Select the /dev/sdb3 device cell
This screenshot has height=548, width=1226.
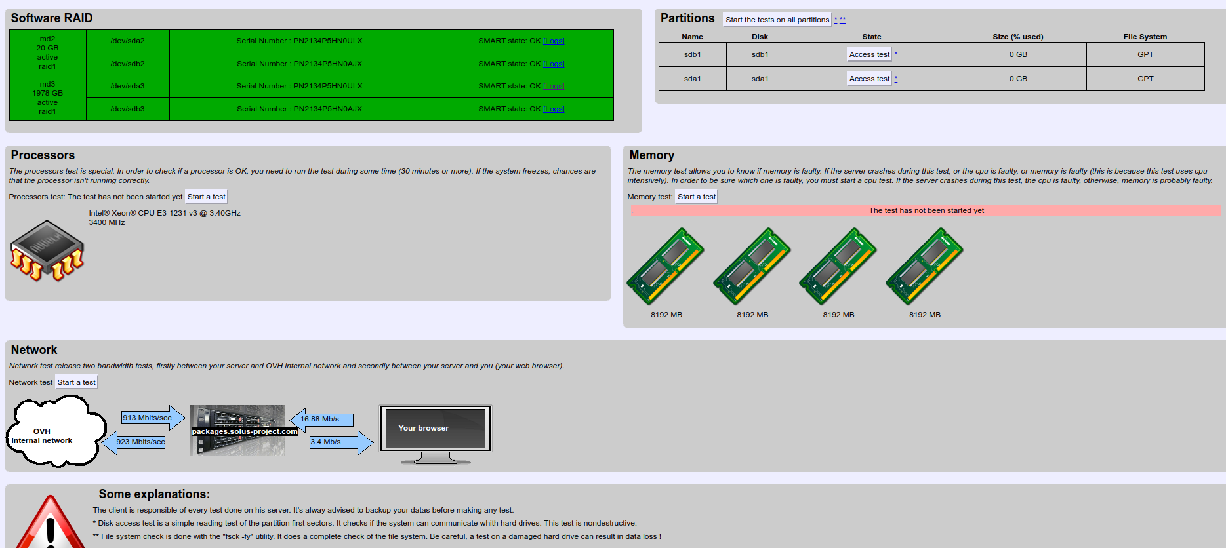[x=128, y=109]
